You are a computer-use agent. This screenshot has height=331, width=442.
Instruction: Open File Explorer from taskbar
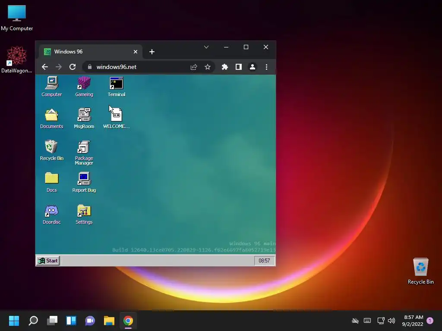click(x=109, y=321)
